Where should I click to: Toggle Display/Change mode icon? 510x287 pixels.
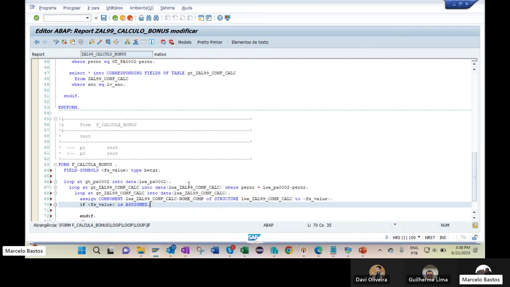(56, 42)
